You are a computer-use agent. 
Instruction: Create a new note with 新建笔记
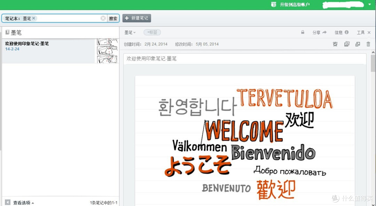tap(137, 18)
